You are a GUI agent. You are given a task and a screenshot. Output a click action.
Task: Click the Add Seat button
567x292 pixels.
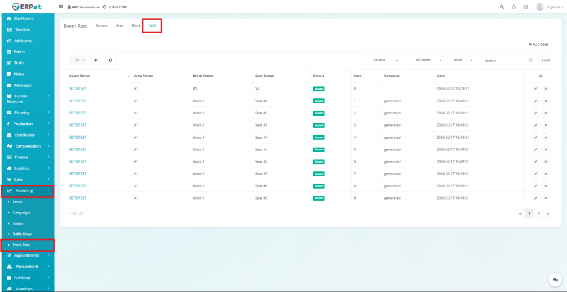click(x=538, y=44)
